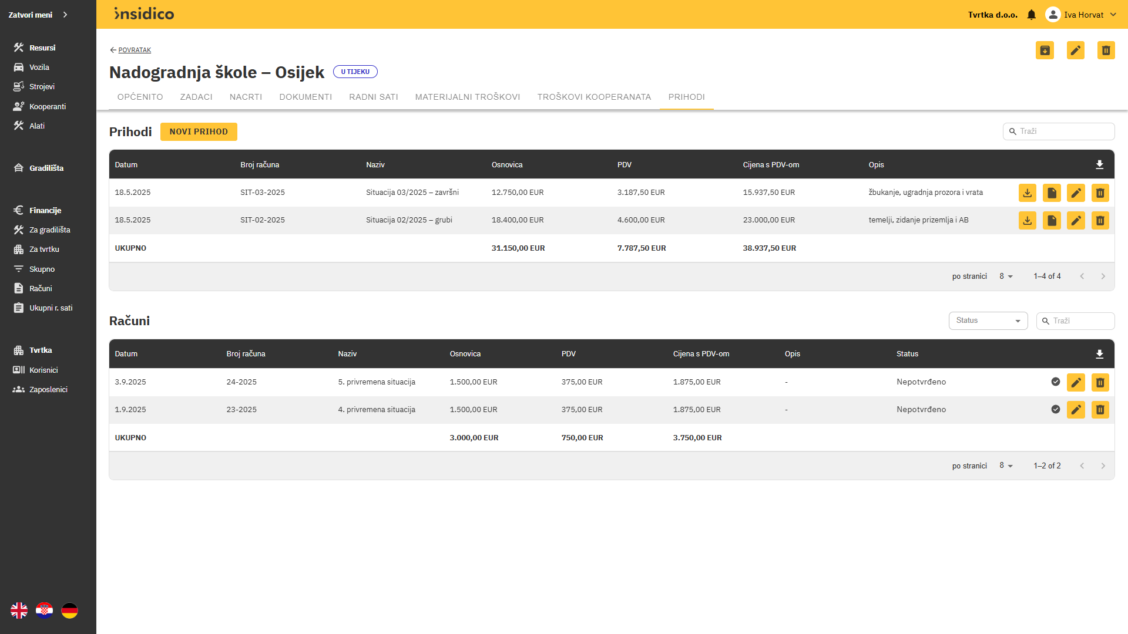Open the Status filter dropdown
The height and width of the screenshot is (634, 1128).
click(x=988, y=321)
